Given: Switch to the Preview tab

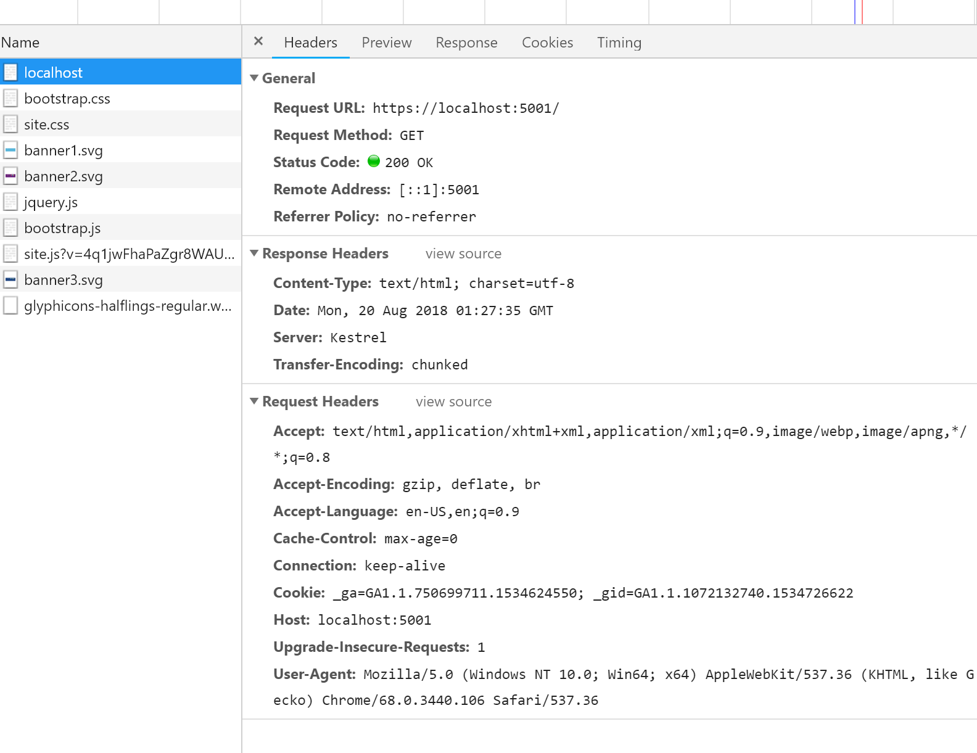Looking at the screenshot, I should [386, 43].
